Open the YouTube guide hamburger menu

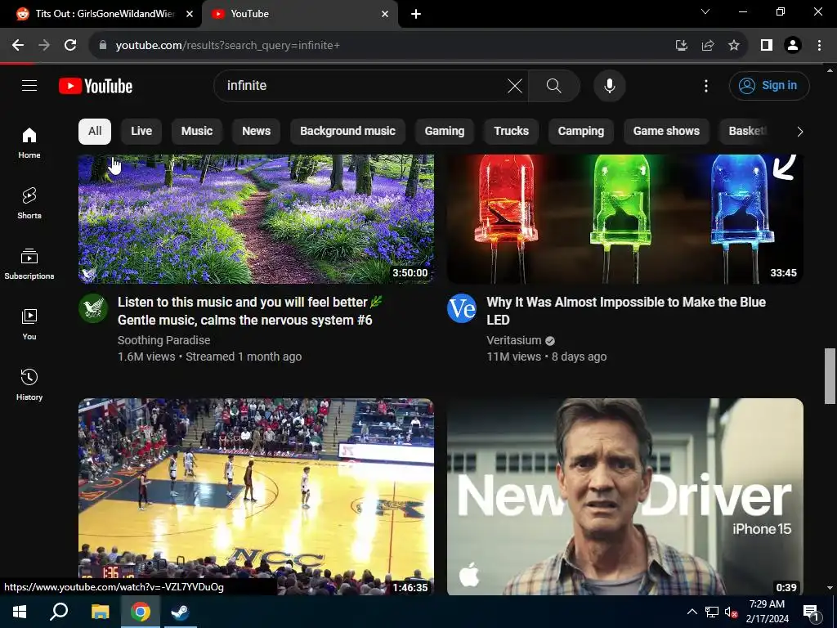click(29, 85)
